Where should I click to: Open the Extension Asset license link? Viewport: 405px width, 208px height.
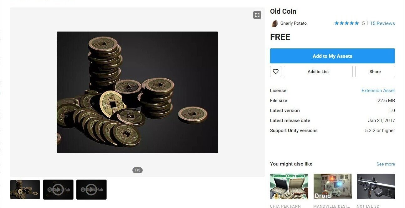378,91
